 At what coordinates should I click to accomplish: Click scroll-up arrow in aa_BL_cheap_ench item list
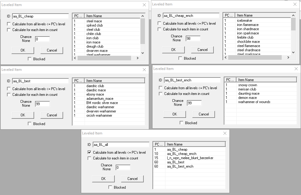[x=293, y=15]
